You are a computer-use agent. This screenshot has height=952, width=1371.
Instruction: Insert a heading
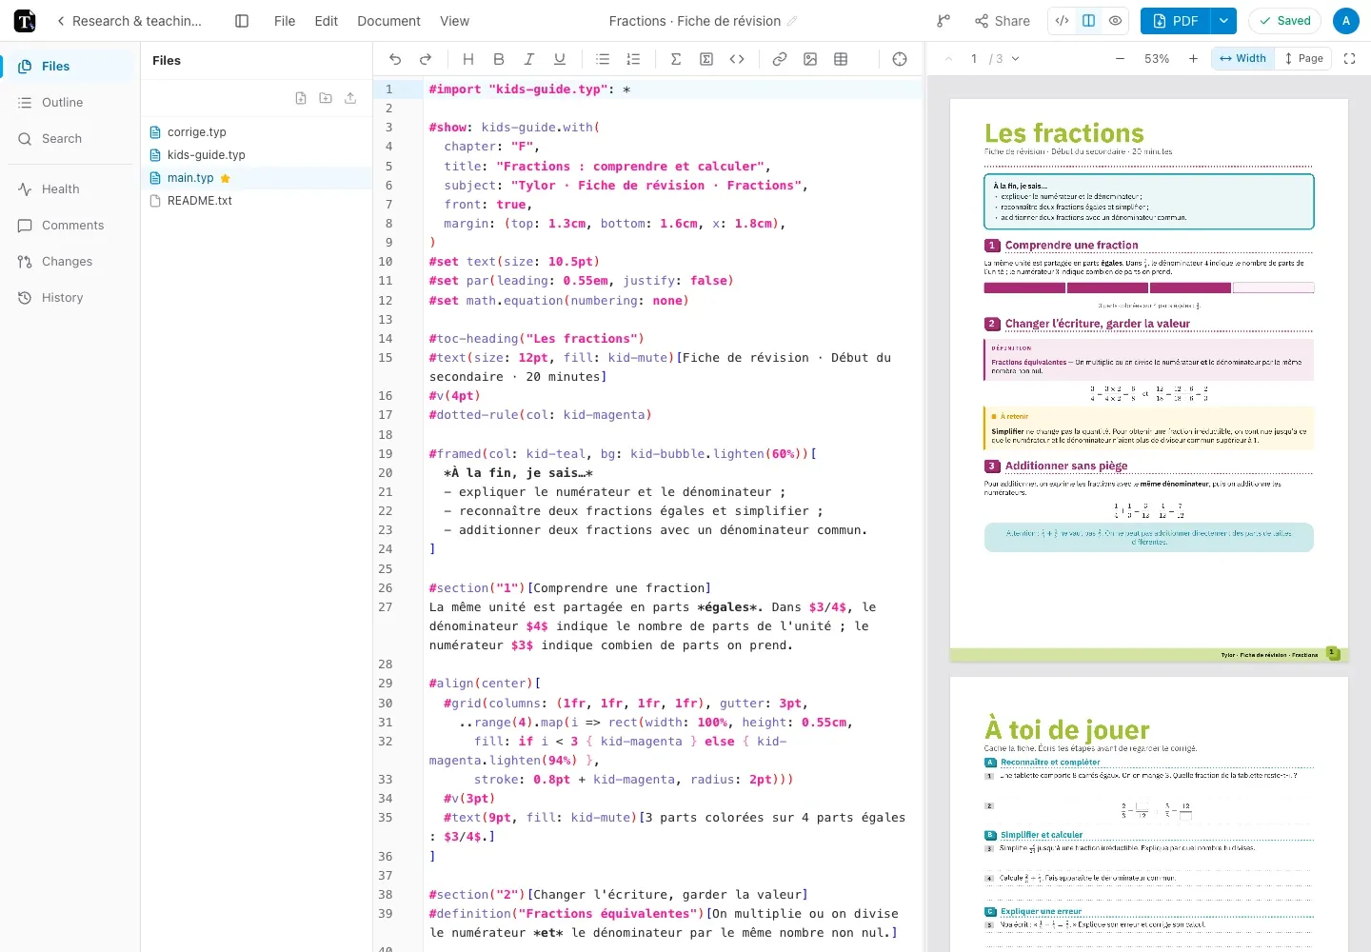[468, 59]
